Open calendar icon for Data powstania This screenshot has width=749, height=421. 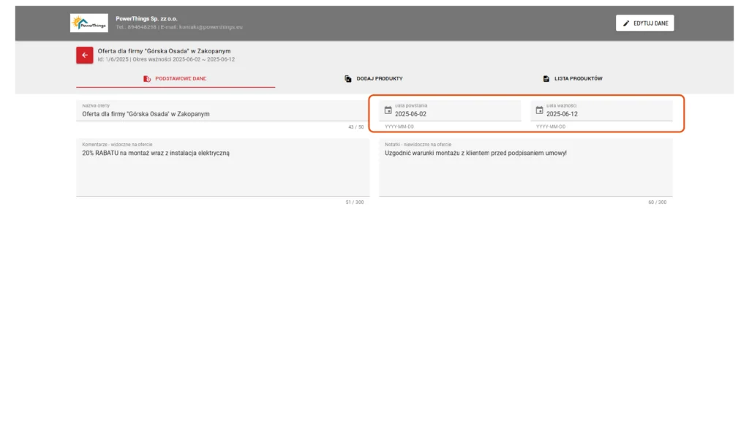point(388,110)
